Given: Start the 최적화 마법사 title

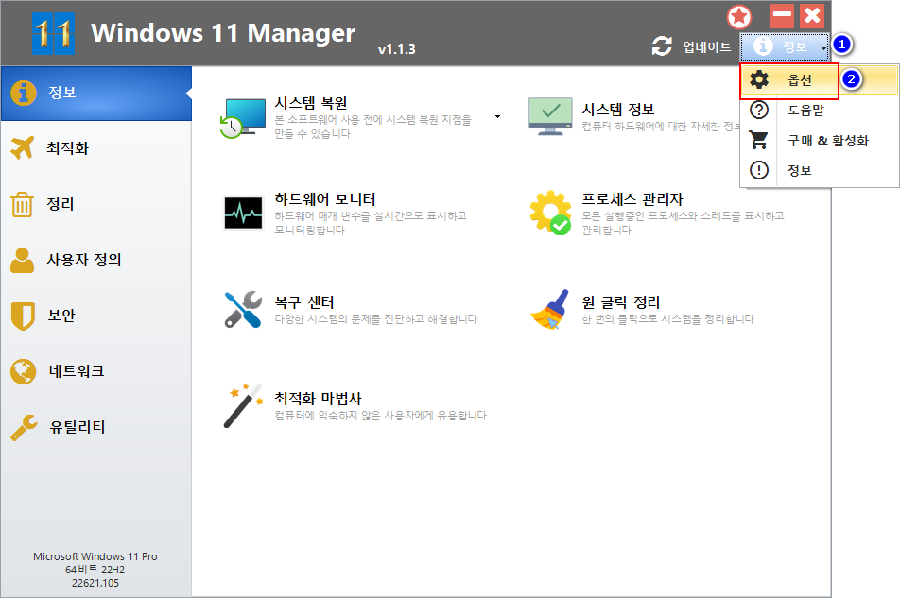Looking at the screenshot, I should [x=318, y=398].
